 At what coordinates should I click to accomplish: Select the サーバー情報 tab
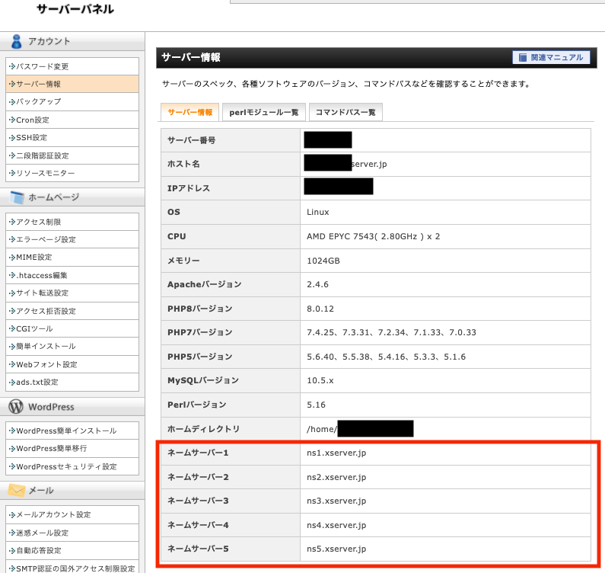[x=190, y=112]
